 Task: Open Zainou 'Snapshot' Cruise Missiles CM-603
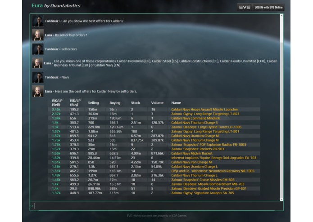click(x=203, y=180)
